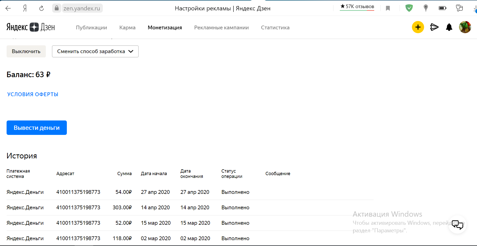Open Рекламные кампании tab
Screen dimensions: 477x246
click(x=222, y=28)
